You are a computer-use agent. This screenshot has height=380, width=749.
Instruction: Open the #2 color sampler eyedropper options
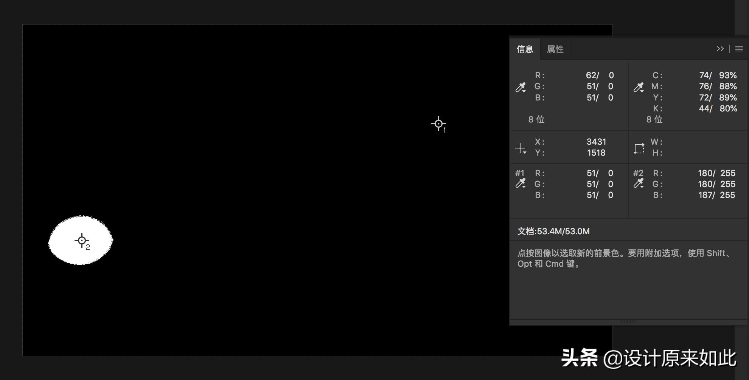point(639,184)
